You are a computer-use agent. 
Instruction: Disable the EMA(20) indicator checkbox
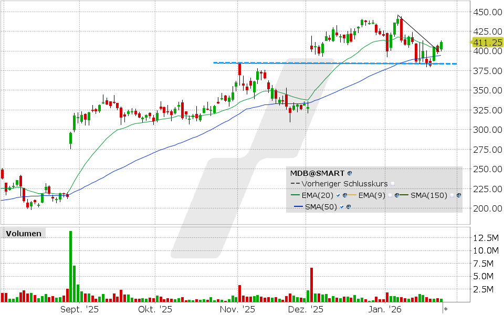[x=339, y=195]
